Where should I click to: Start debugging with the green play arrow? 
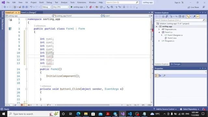pyautogui.click(x=71, y=7)
